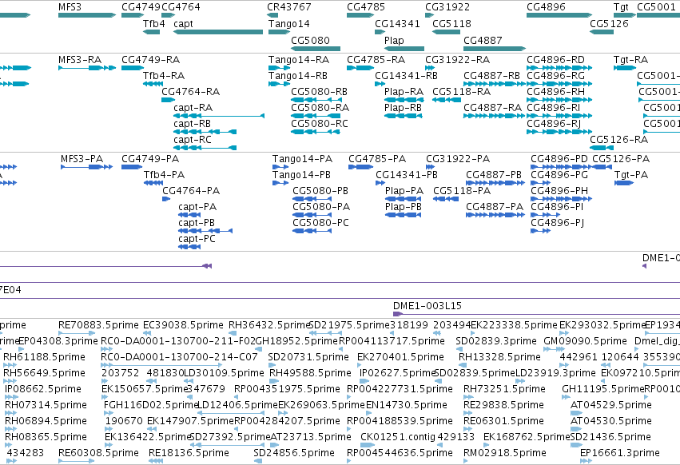The width and height of the screenshot is (680, 465).
Task: Click the CG5126-PA protein label
Action: (x=621, y=159)
